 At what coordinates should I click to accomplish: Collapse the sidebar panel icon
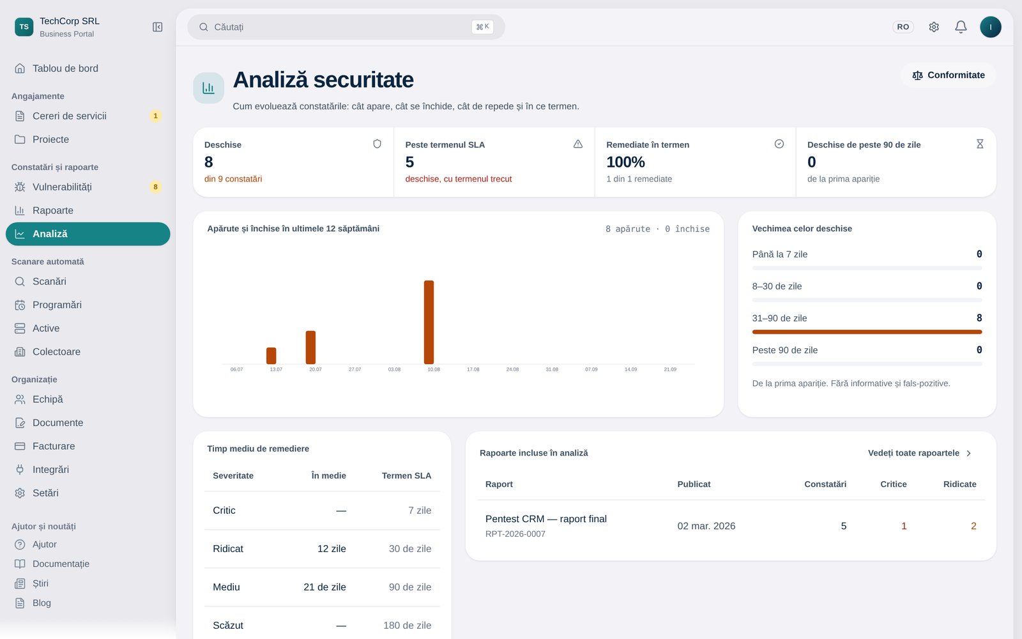coord(157,27)
